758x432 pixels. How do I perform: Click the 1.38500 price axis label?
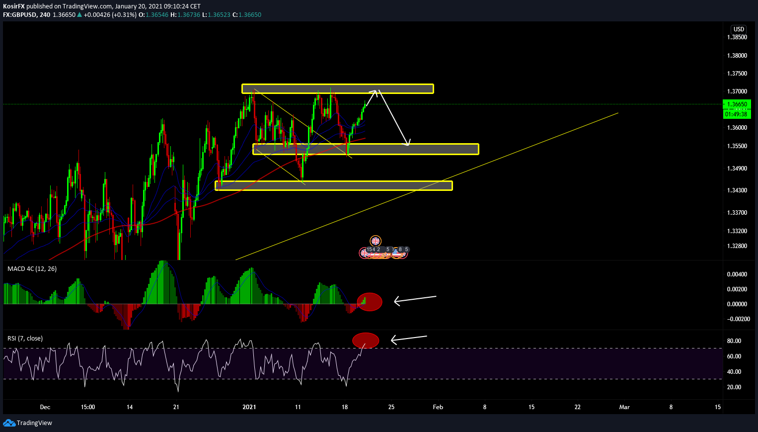(x=737, y=37)
